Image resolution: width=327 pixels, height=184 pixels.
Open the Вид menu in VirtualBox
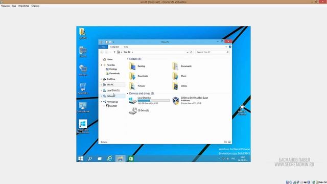pos(14,6)
